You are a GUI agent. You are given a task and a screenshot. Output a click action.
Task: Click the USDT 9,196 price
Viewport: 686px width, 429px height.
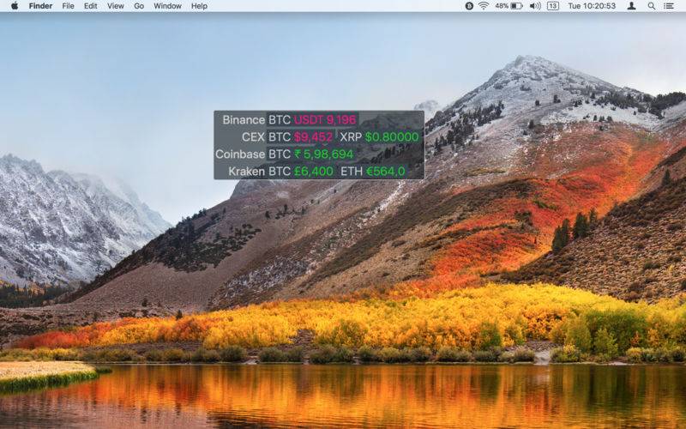click(325, 120)
